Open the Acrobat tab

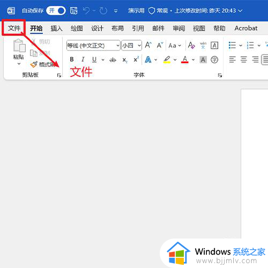coord(246,28)
